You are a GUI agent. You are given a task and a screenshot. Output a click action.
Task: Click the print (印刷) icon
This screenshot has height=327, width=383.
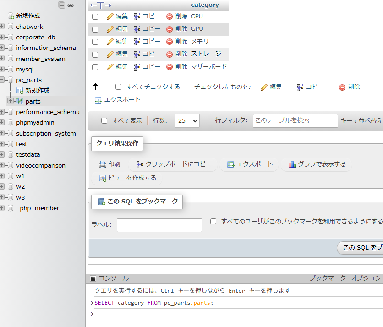pos(103,164)
